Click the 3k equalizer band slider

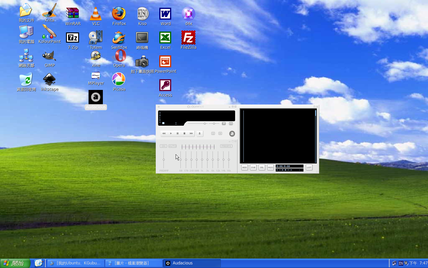pos(207,160)
